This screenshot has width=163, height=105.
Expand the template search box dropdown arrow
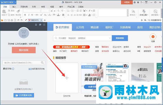(x=110, y=38)
